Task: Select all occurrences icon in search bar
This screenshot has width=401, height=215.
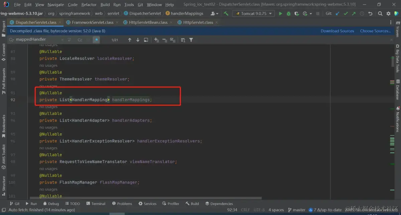Action: click(173, 40)
